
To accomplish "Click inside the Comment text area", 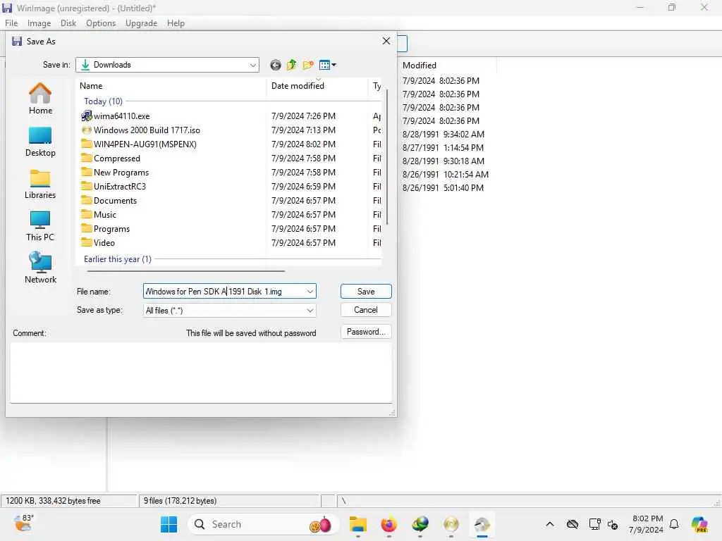I will pos(201,373).
